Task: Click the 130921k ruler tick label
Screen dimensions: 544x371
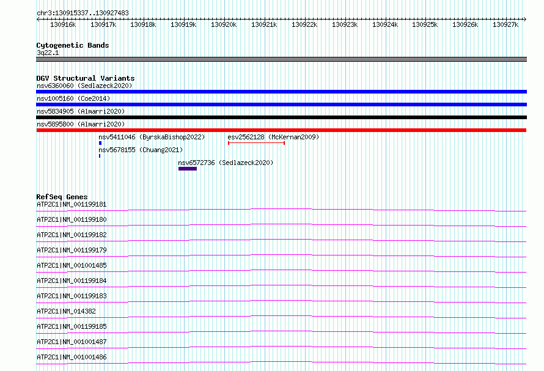Action: point(264,24)
